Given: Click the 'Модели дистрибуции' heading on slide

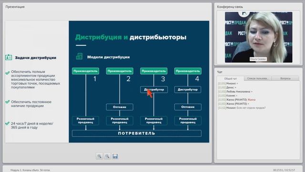Looking at the screenshot, I should [x=108, y=57].
